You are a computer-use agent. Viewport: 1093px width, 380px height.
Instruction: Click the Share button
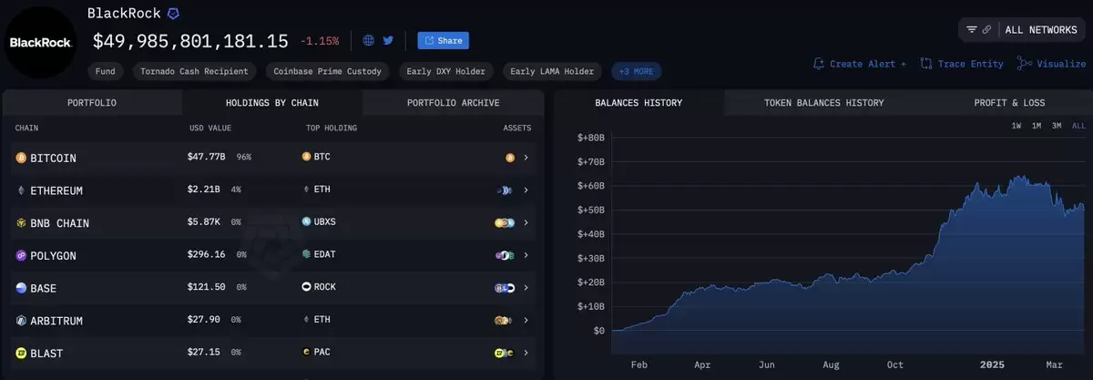coord(444,40)
